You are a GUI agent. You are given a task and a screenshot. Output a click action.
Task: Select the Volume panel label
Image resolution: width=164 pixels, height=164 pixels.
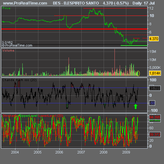pos(8,51)
